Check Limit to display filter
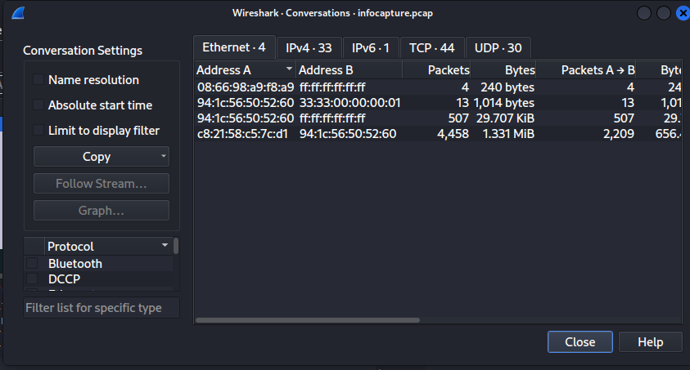The height and width of the screenshot is (370, 690). point(38,131)
